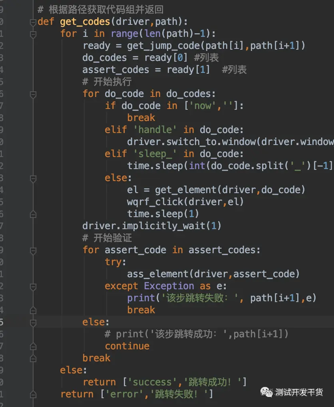Click the 'driver.implicitly_wait(1)' line
334x407 pixels.
[152, 226]
